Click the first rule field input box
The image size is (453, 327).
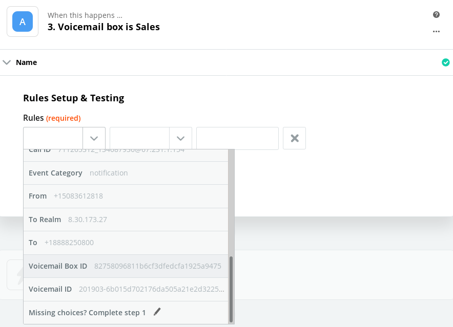click(x=53, y=138)
